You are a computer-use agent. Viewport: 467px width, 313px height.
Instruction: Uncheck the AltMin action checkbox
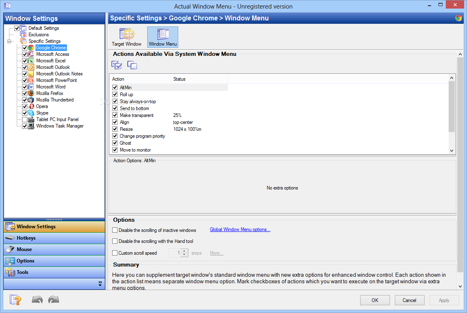coord(115,87)
